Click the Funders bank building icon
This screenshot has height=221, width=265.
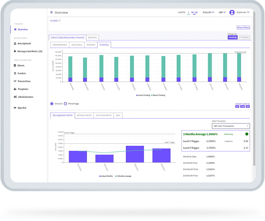(x=15, y=73)
